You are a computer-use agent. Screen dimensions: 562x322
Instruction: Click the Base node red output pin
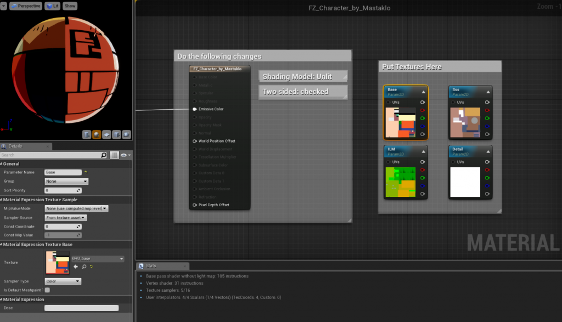pyautogui.click(x=423, y=110)
